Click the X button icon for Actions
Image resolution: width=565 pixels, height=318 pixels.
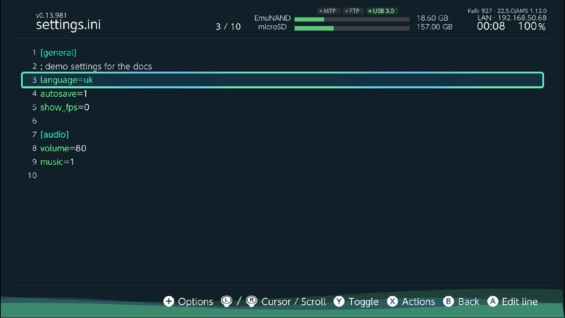[392, 301]
